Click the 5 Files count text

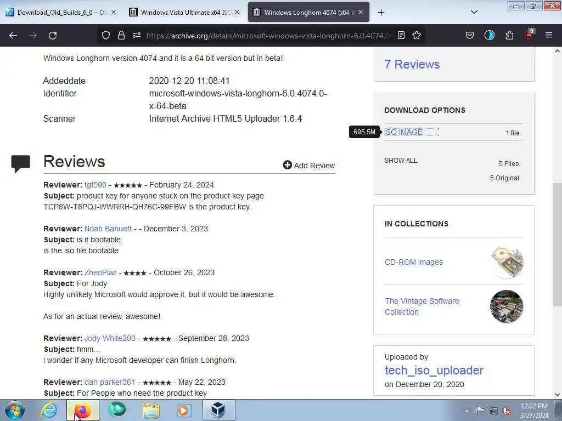coord(509,163)
